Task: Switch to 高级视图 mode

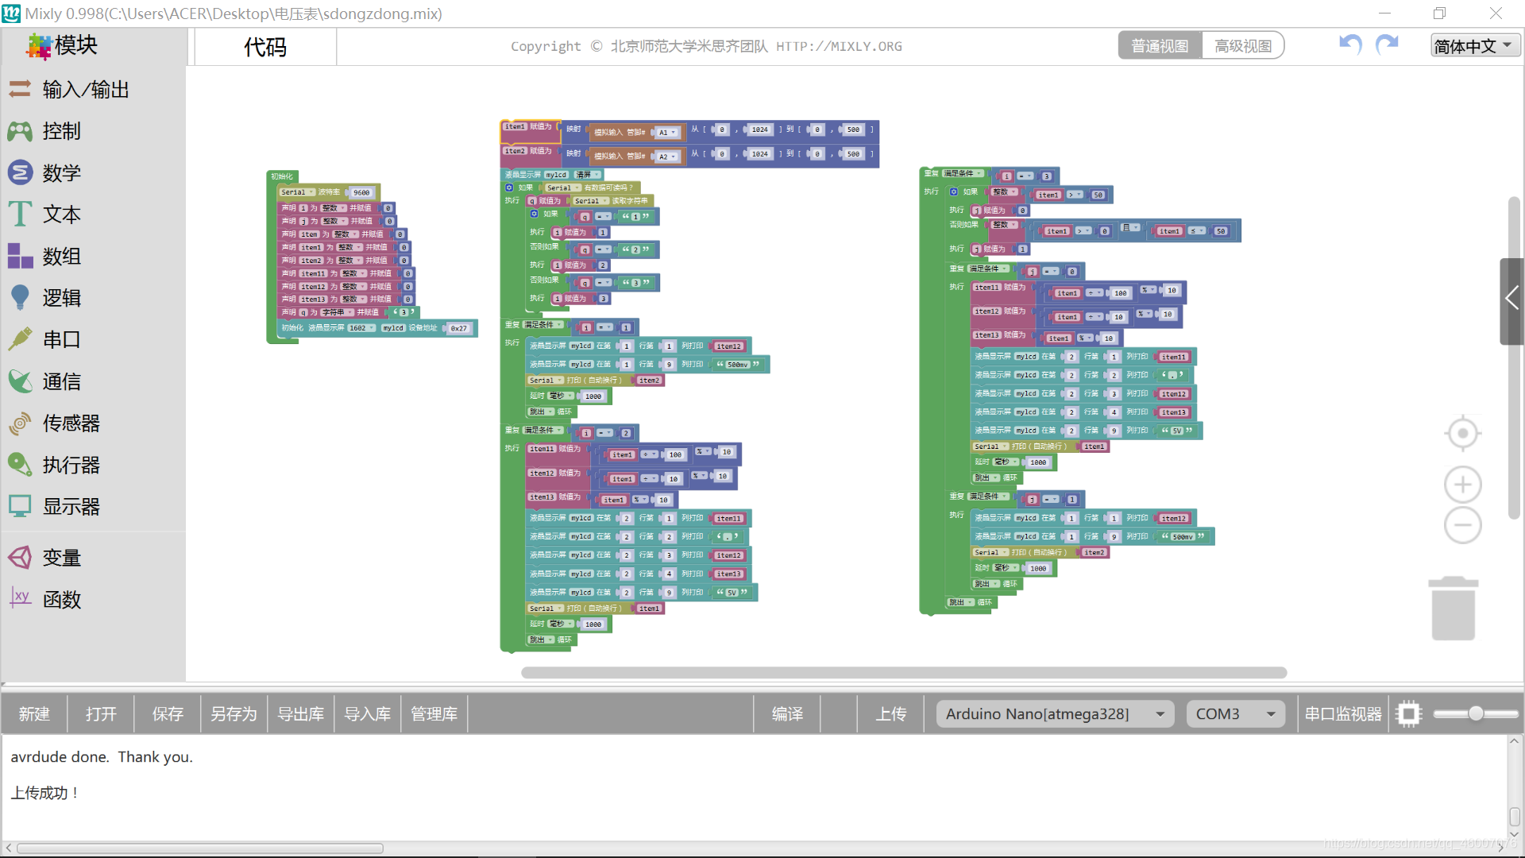Action: tap(1243, 46)
